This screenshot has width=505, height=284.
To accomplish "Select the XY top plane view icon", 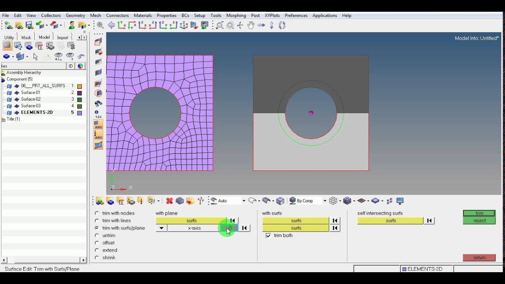I will pyautogui.click(x=122, y=25).
